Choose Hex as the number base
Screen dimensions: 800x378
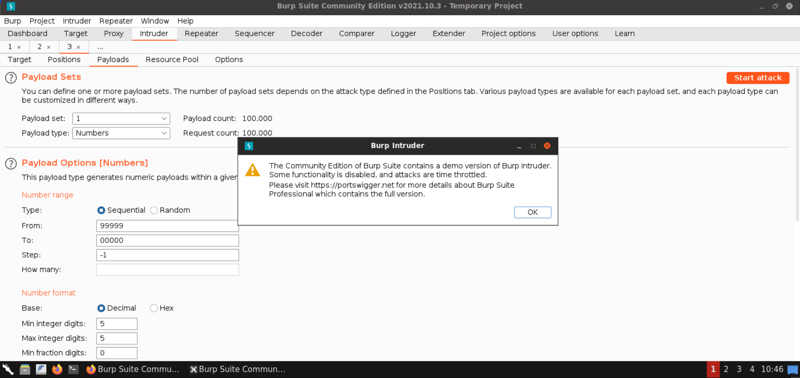154,308
